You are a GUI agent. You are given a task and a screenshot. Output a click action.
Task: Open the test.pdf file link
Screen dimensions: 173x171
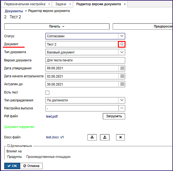point(52,116)
